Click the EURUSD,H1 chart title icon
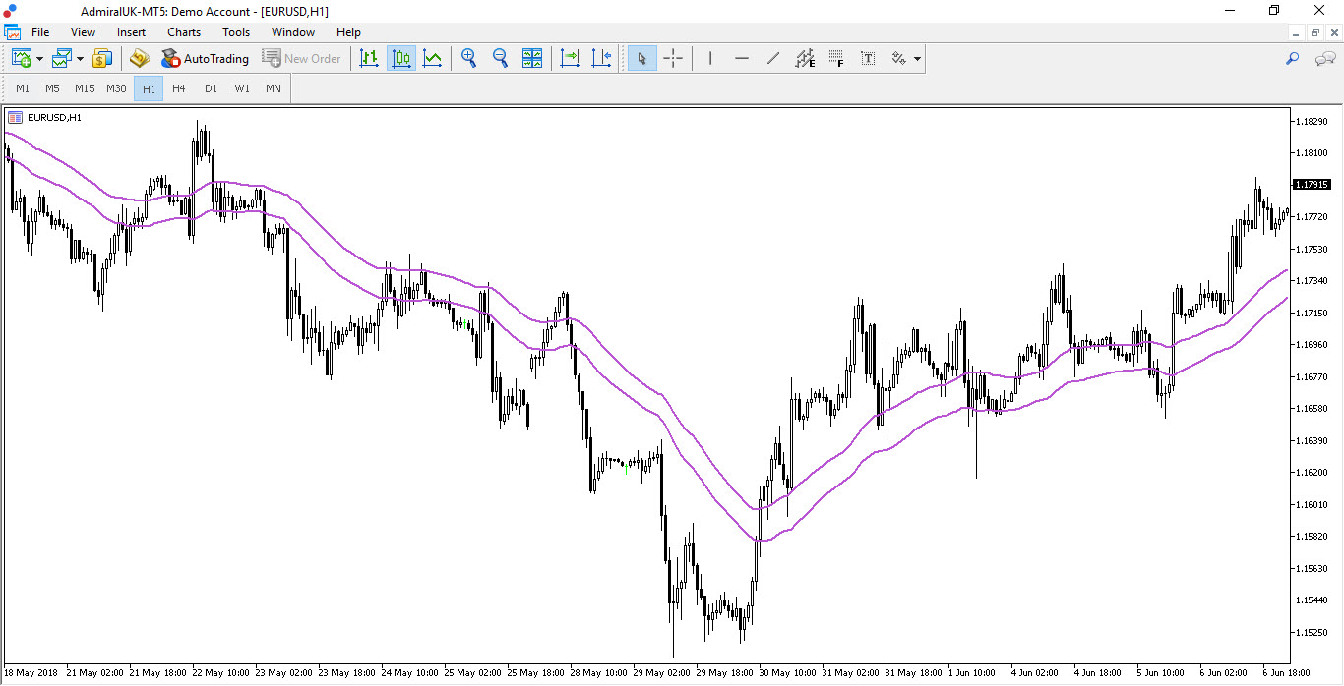The width and height of the screenshot is (1344, 686). 15,117
